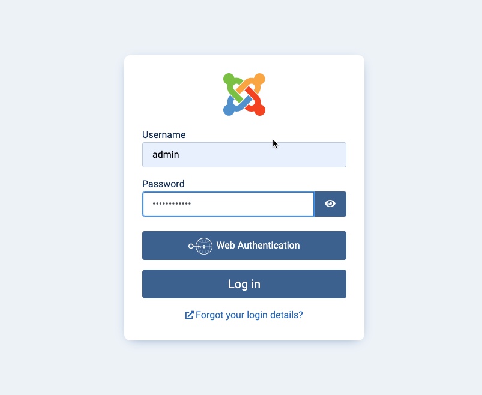Place cursor on the admin text
The width and height of the screenshot is (482, 395).
(166, 155)
